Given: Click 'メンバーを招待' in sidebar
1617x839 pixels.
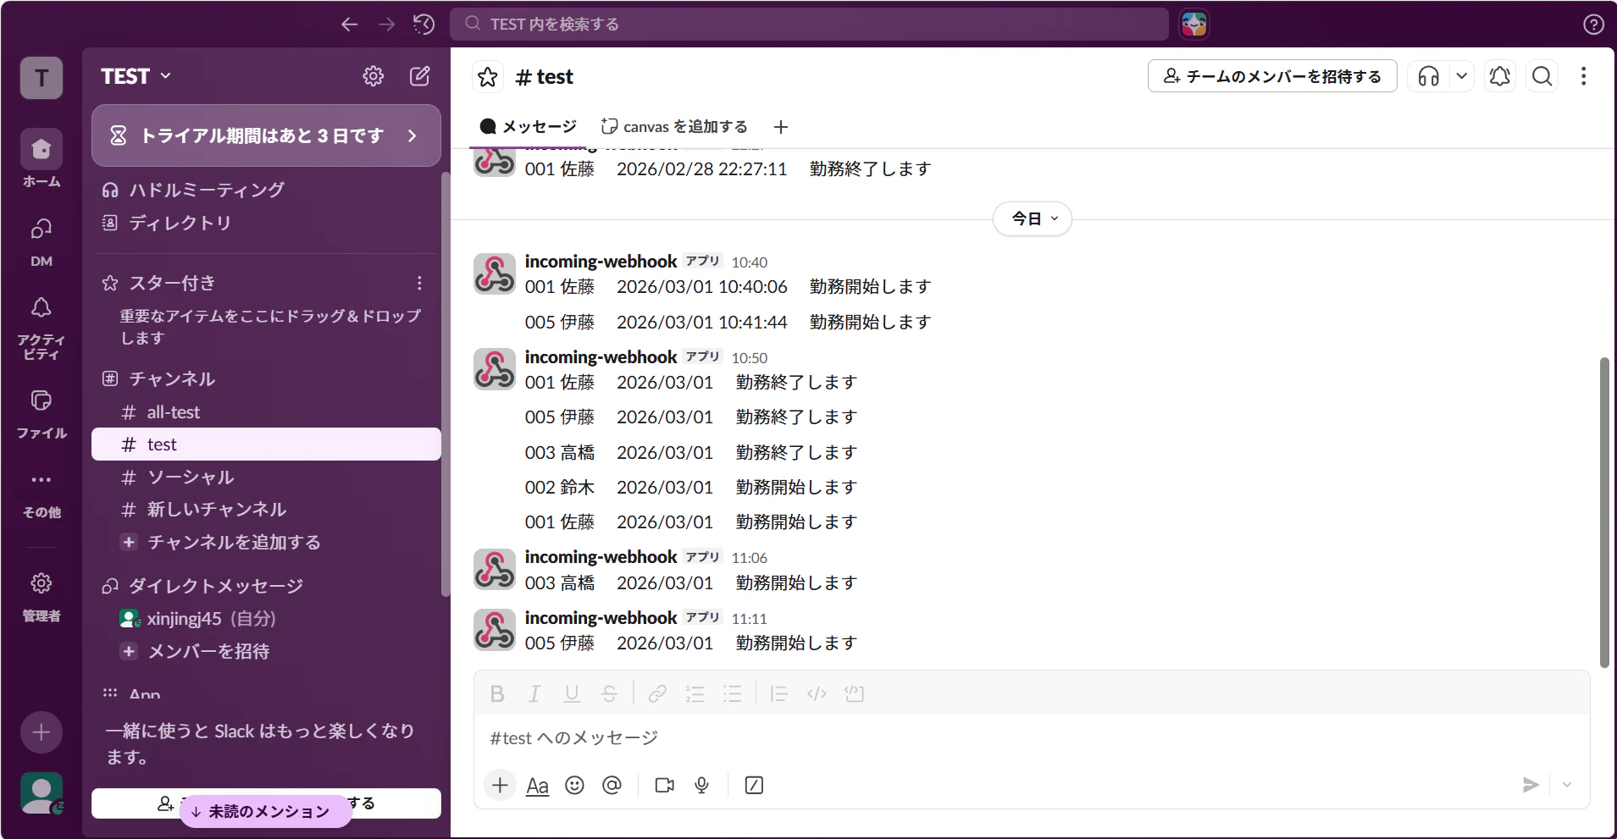Looking at the screenshot, I should (266, 651).
